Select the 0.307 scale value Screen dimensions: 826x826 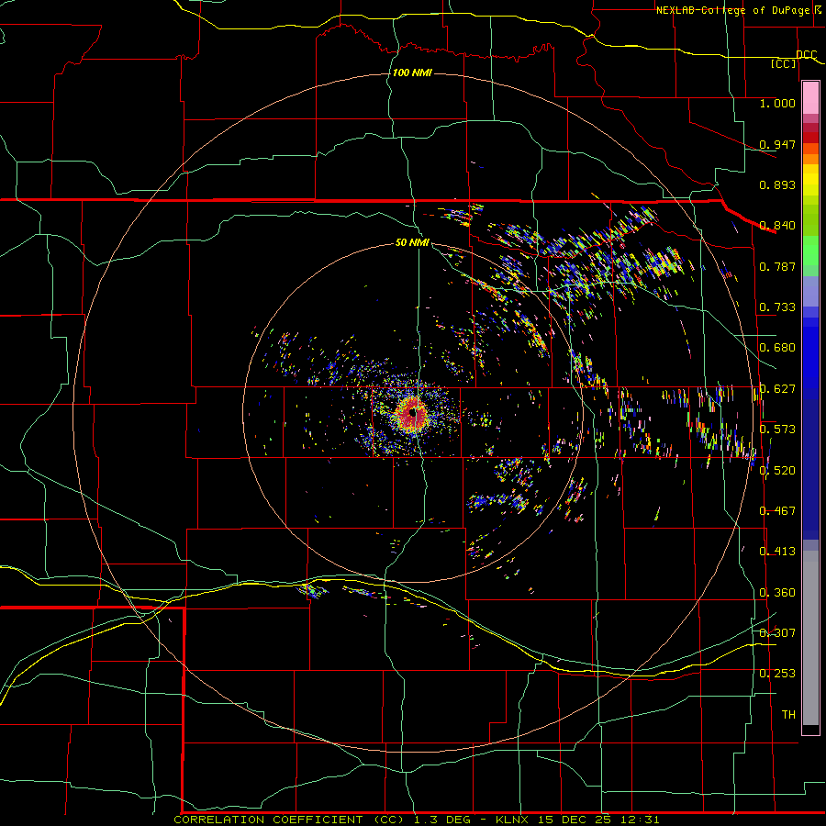coord(777,632)
